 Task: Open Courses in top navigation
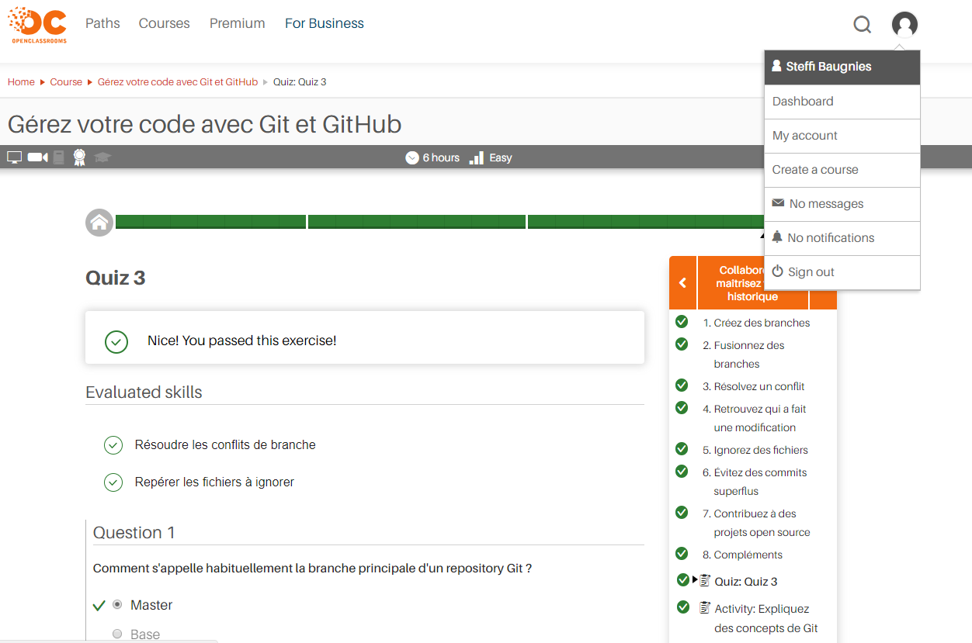coord(165,23)
